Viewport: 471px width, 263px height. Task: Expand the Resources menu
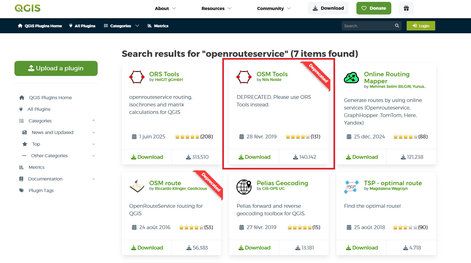coord(216,8)
